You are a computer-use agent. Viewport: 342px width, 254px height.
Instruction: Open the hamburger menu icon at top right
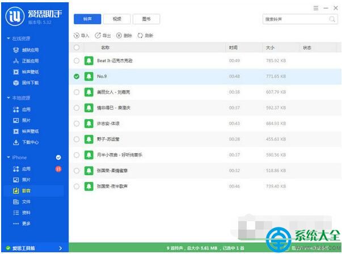coord(316,9)
